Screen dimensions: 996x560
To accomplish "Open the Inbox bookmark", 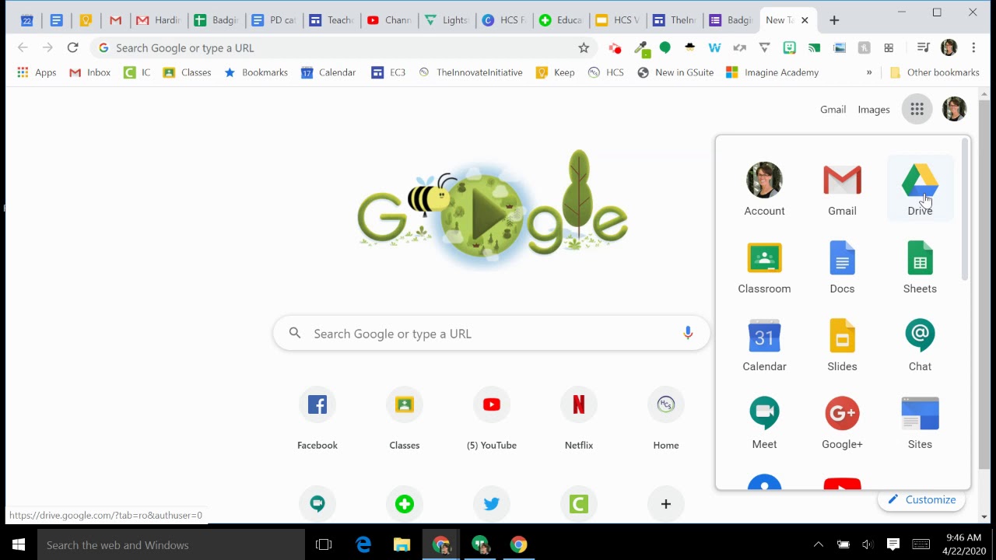I will 90,72.
